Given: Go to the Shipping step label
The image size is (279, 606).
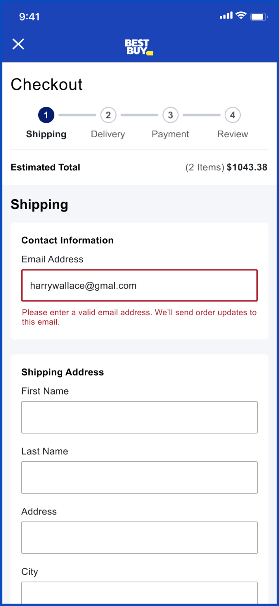Looking at the screenshot, I should click(46, 134).
